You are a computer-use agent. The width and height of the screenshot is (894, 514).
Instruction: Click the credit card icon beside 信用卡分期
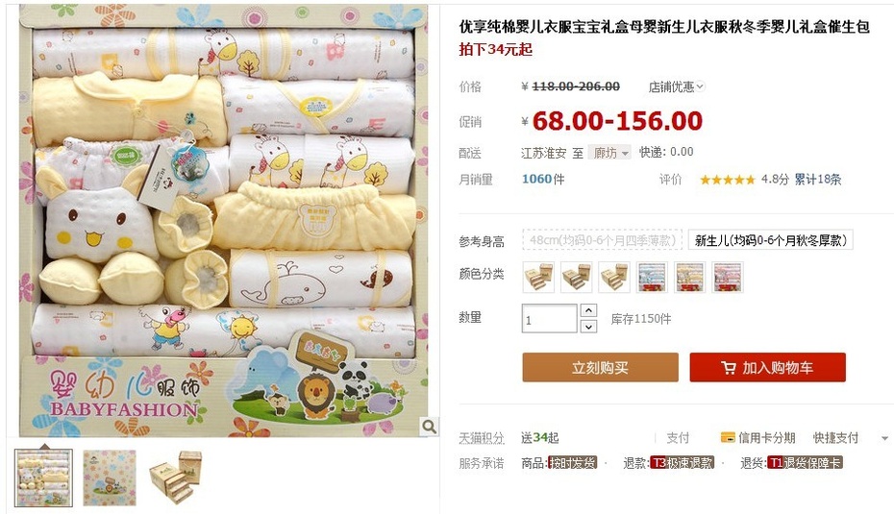coord(728,438)
